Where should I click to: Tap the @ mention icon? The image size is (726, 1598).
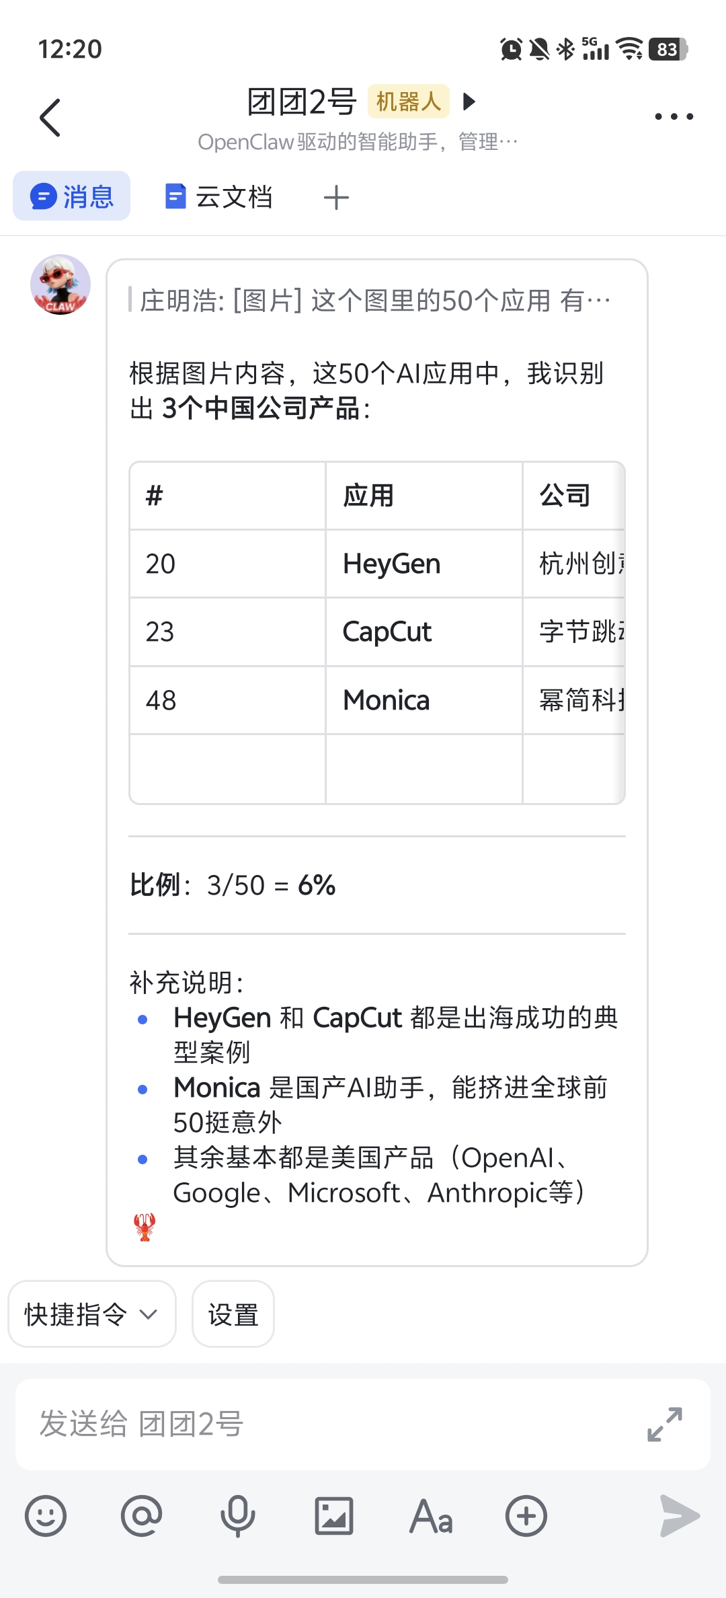pos(142,1516)
